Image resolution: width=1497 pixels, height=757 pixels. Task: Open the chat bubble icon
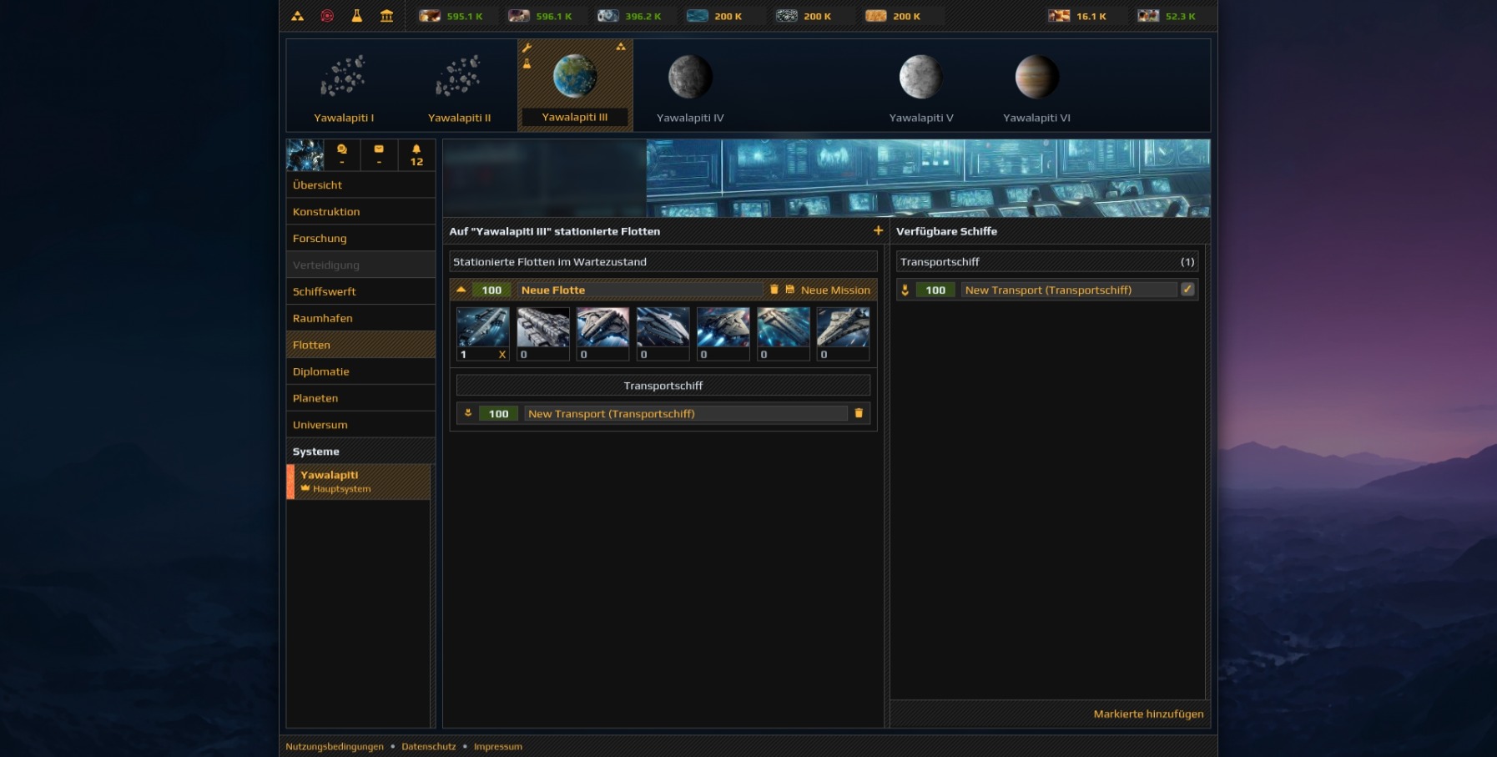coord(341,149)
